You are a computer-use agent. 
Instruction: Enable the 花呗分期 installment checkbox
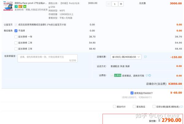click(x=154, y=107)
